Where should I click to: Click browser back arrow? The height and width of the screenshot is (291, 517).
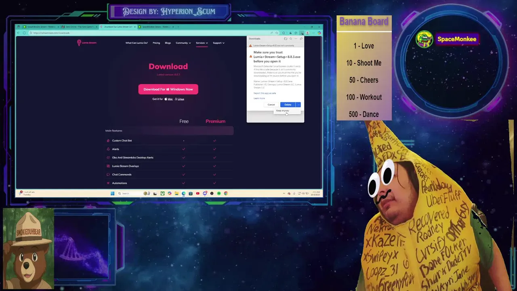[x=19, y=33]
